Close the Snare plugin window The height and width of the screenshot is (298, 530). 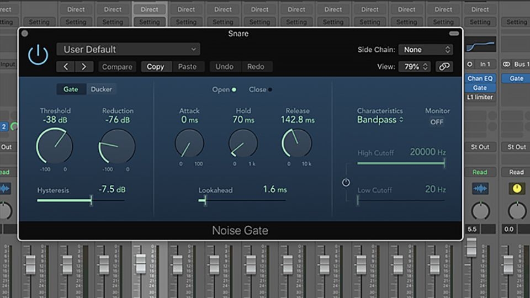[x=25, y=34]
